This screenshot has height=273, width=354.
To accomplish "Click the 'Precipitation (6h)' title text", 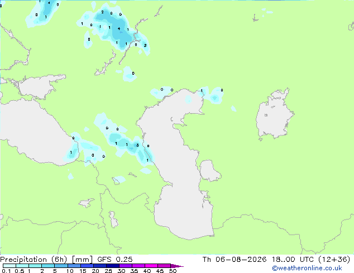I will pos(34,260).
